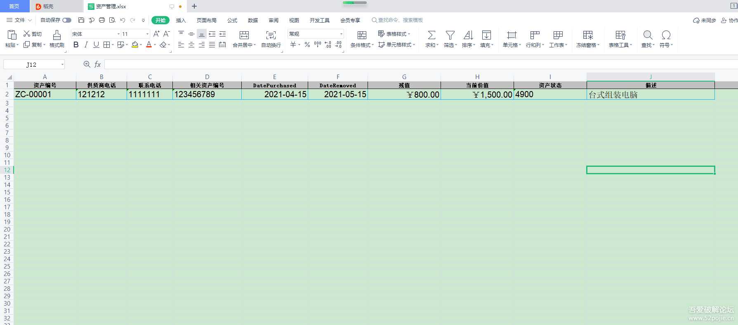Click the print icon in quick access bar
Image resolution: width=738 pixels, height=325 pixels.
tap(102, 20)
